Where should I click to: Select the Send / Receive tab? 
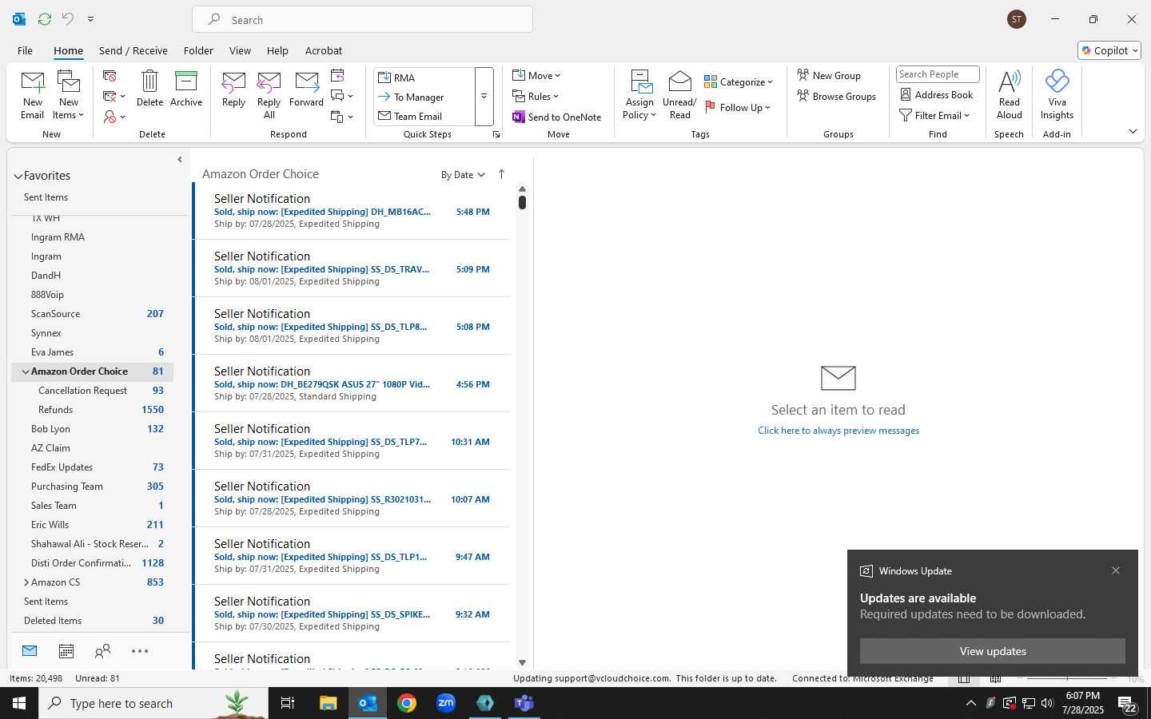click(133, 50)
